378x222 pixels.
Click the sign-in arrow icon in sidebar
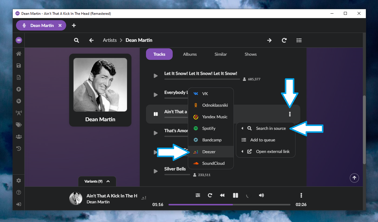pos(19,204)
